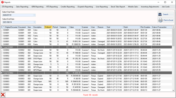Click the printer icon for Print to Excel

160,20
